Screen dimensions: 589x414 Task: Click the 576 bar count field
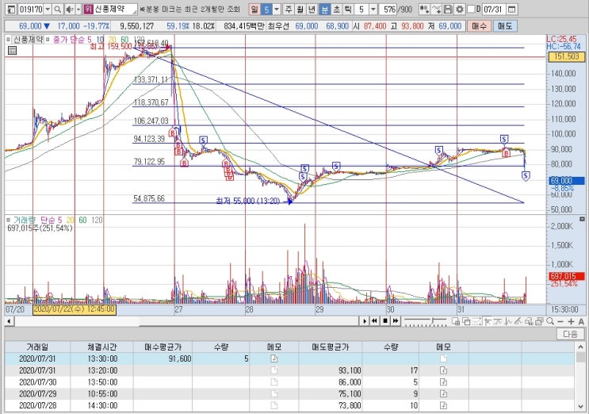tap(389, 10)
